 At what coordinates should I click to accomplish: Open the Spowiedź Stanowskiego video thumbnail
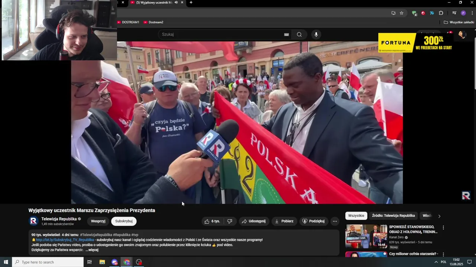point(366,236)
